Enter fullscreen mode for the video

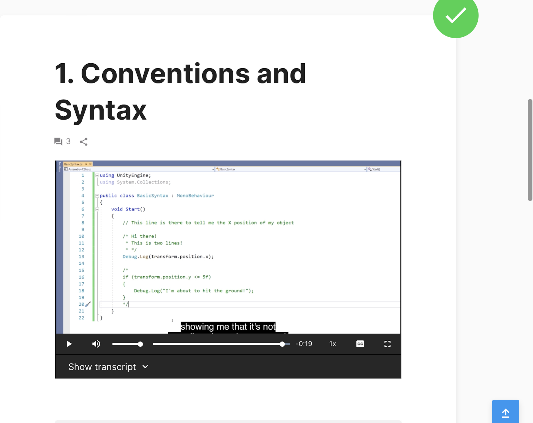387,344
